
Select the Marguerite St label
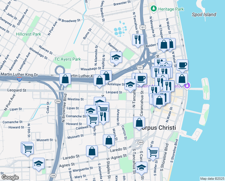[83, 169]
